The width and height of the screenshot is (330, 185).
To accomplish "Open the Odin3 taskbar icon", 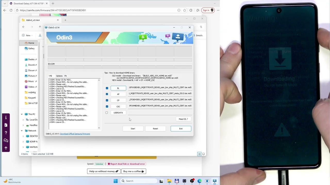I will pyautogui.click(x=214, y=181).
